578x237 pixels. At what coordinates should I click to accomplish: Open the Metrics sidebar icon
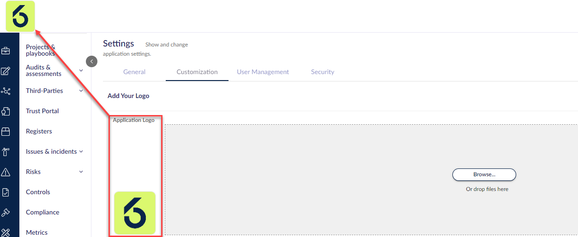point(6,232)
